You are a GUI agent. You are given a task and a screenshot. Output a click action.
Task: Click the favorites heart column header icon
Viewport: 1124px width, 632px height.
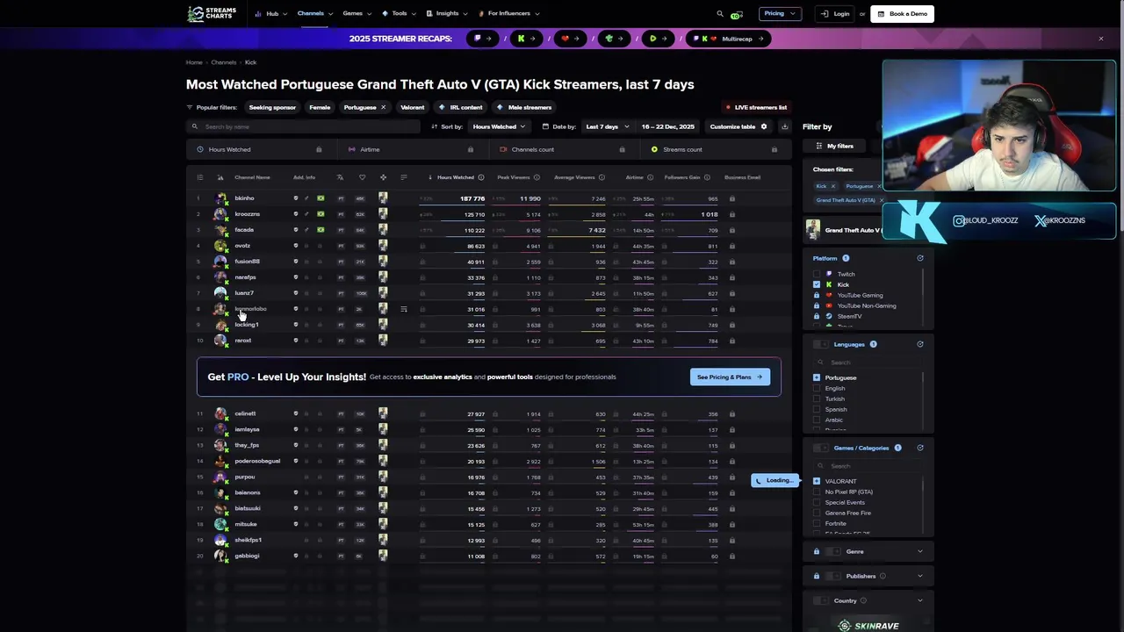(362, 177)
